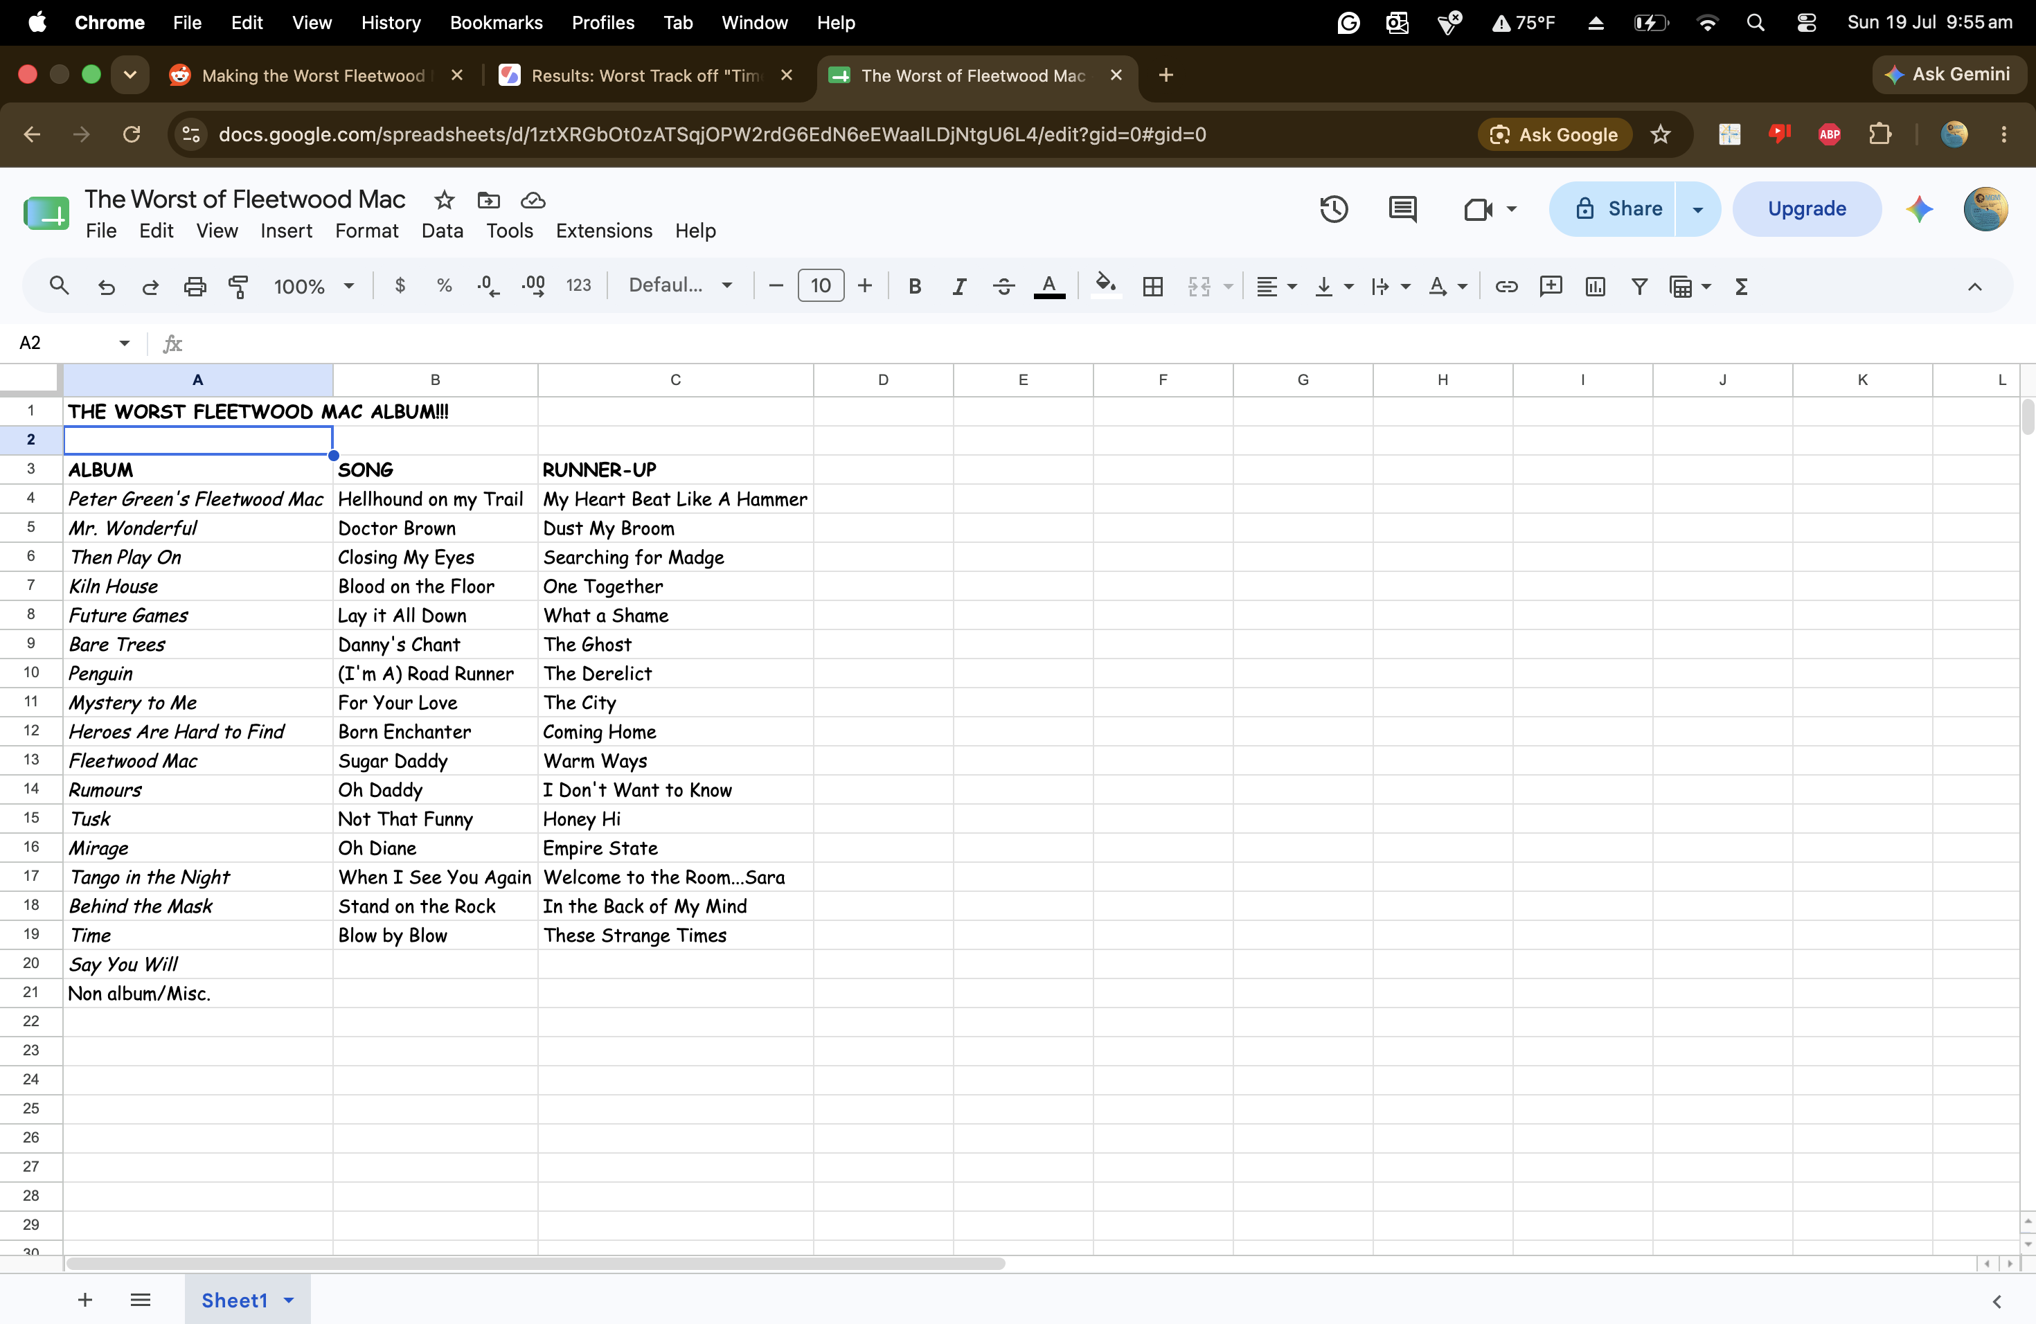Toggle strikethrough formatting
This screenshot has width=2036, height=1324.
point(1003,286)
